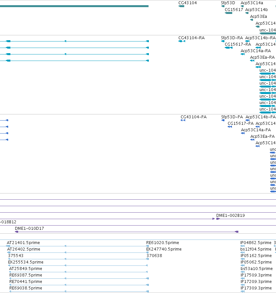Image resolution: width=276 pixels, height=293 pixels.
Task: Click the Acp53C14b gene label
Action: [256, 9]
